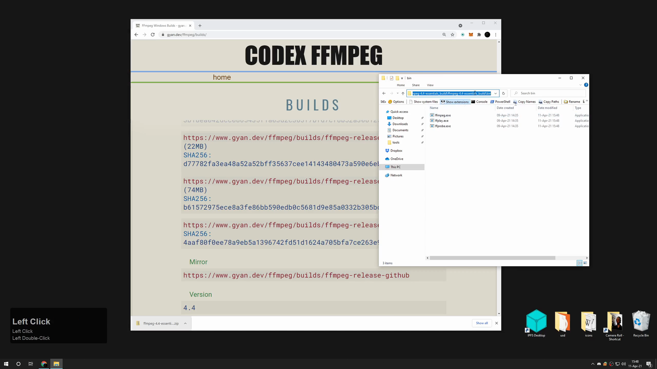
Task: Open a new Chrome tab
Action: coord(200,26)
